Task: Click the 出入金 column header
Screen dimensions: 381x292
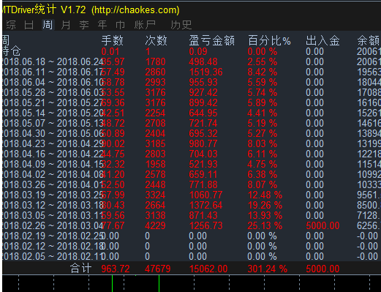Action: tap(322, 40)
